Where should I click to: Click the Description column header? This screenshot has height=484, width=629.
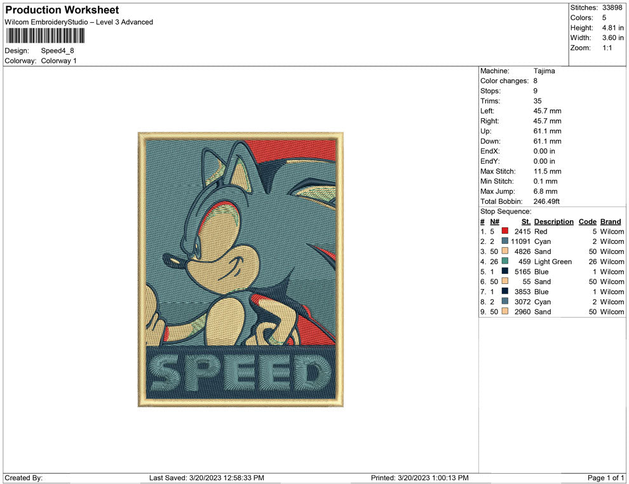(x=553, y=221)
